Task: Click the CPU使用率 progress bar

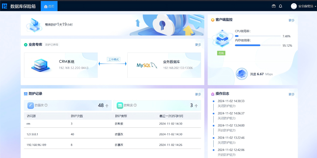Action: click(258, 36)
